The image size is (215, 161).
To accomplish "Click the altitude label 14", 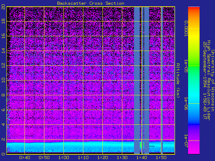I will 3,51.
